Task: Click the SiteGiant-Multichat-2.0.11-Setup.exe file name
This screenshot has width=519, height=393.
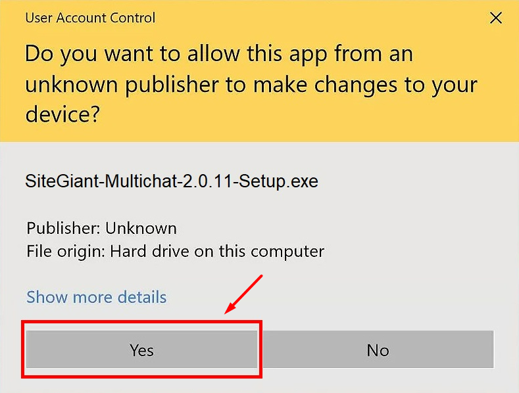Action: click(x=171, y=181)
